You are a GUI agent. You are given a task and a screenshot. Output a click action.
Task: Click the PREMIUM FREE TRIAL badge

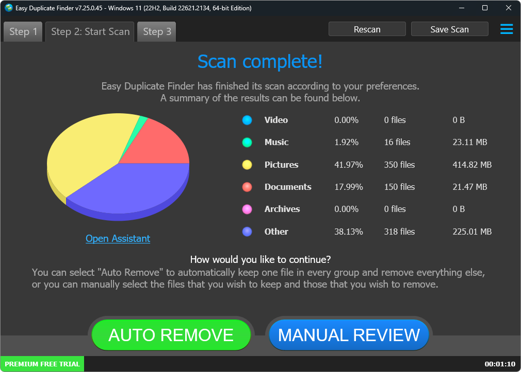pos(42,364)
